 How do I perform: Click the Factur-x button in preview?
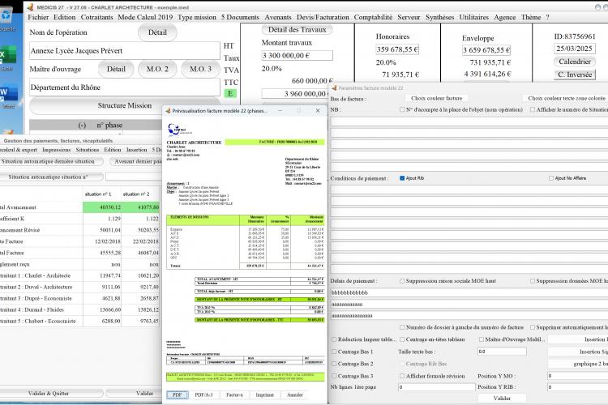tap(234, 394)
